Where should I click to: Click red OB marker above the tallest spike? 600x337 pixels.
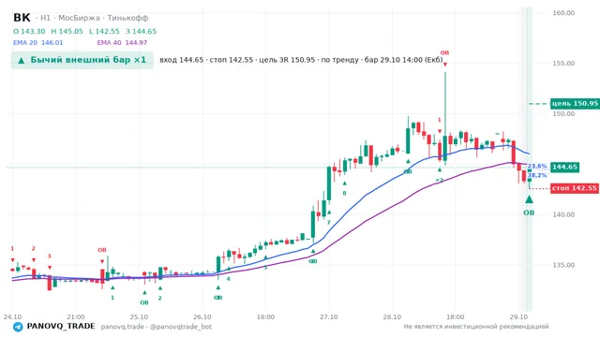point(444,52)
